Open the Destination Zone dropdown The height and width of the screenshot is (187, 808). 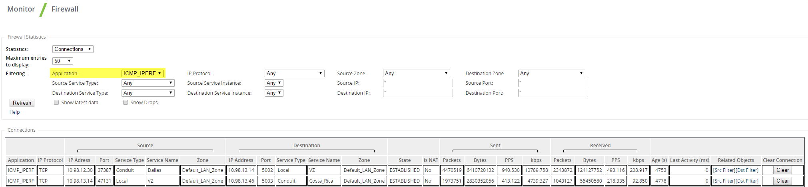tap(551, 73)
